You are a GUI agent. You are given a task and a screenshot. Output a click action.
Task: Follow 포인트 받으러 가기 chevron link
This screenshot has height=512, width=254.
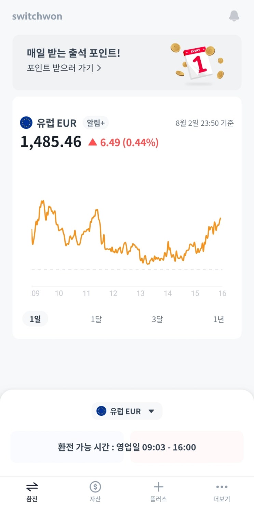[x=64, y=68]
